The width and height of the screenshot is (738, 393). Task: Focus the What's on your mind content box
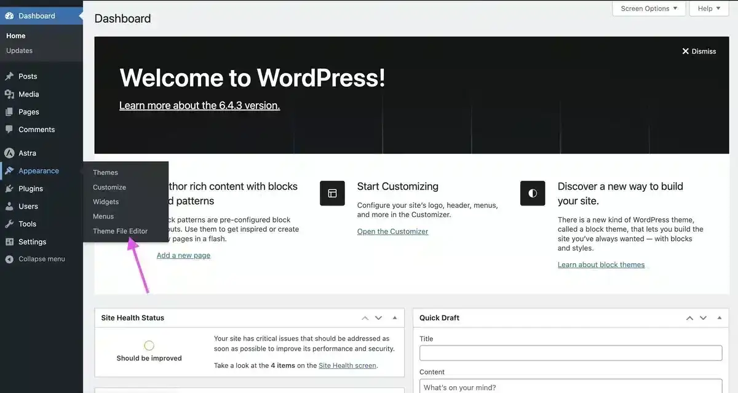[x=571, y=386]
